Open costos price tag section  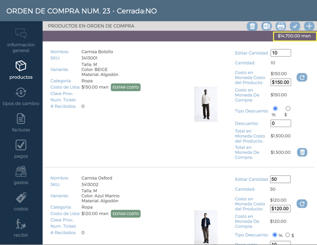pos(21,202)
